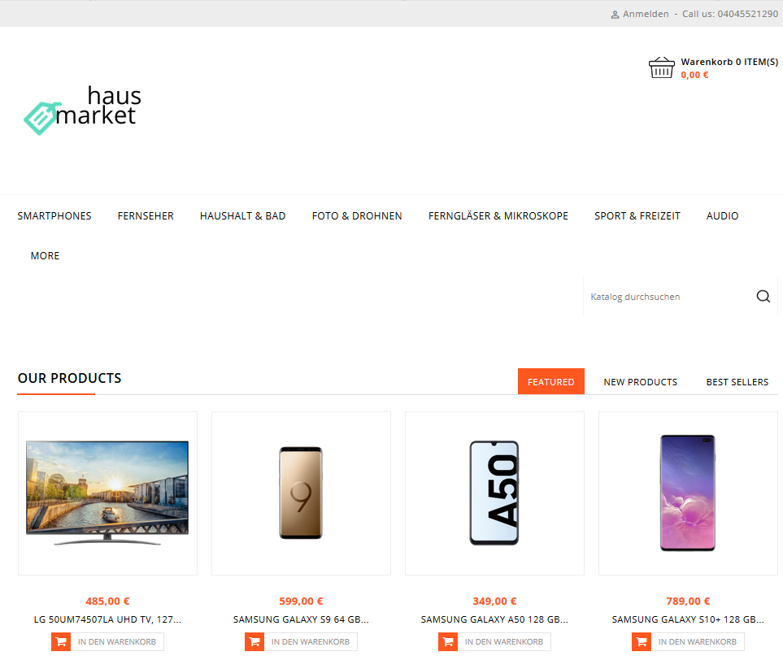
Task: Open the LG UHD TV product image
Action: click(107, 493)
